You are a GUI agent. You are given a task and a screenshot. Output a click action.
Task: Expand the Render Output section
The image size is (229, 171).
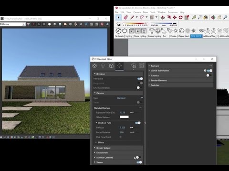click(118, 148)
